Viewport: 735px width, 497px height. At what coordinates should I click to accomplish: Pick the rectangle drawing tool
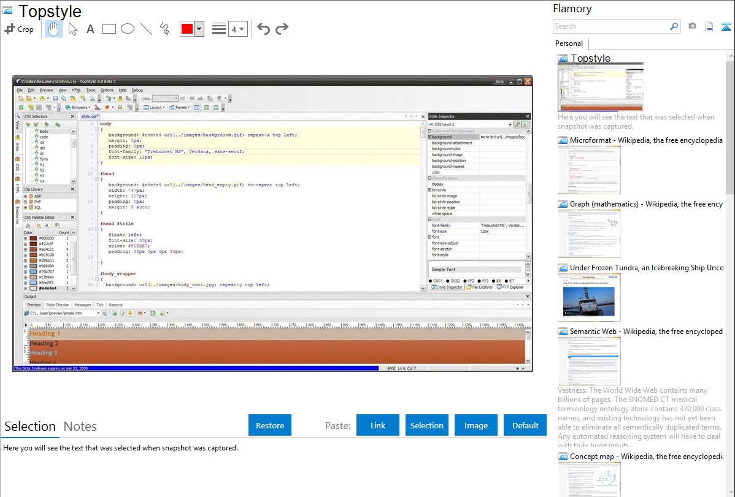(109, 29)
